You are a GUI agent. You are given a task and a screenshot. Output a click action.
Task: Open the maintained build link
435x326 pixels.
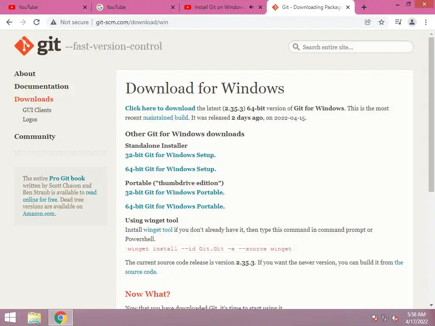(166, 118)
